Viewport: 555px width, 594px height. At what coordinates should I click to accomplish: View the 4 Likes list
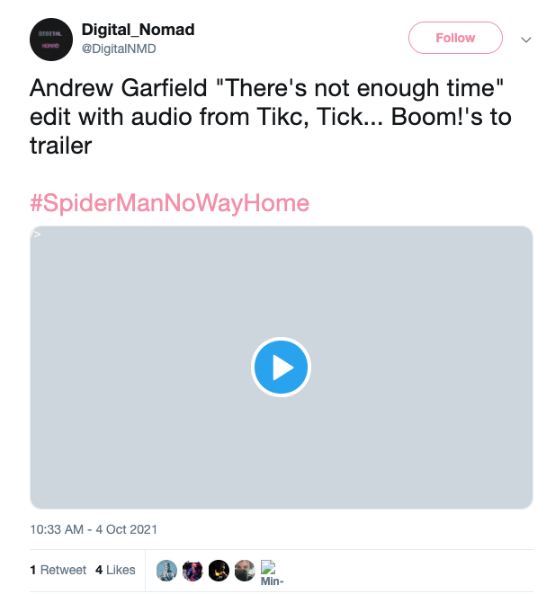[x=115, y=570]
